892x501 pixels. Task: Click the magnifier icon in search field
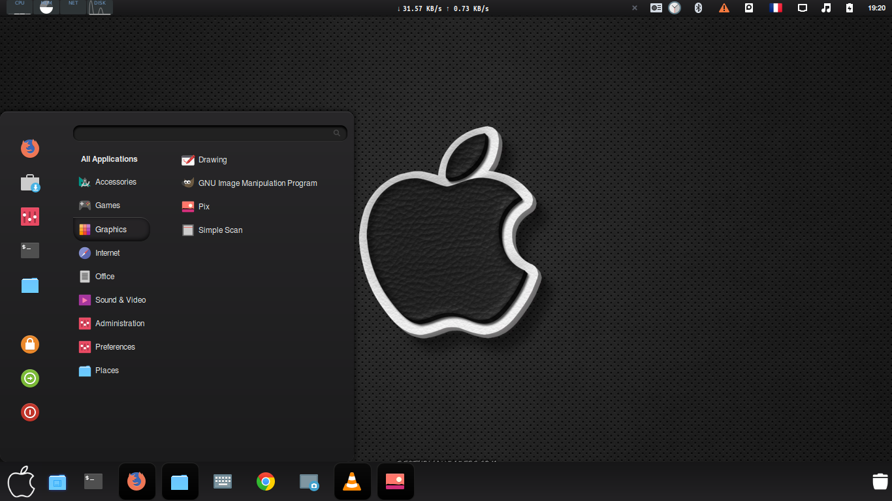click(x=337, y=133)
